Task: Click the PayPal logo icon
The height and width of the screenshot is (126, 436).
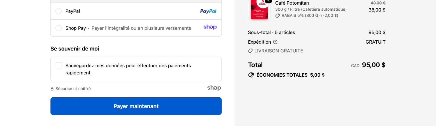Action: point(208,11)
